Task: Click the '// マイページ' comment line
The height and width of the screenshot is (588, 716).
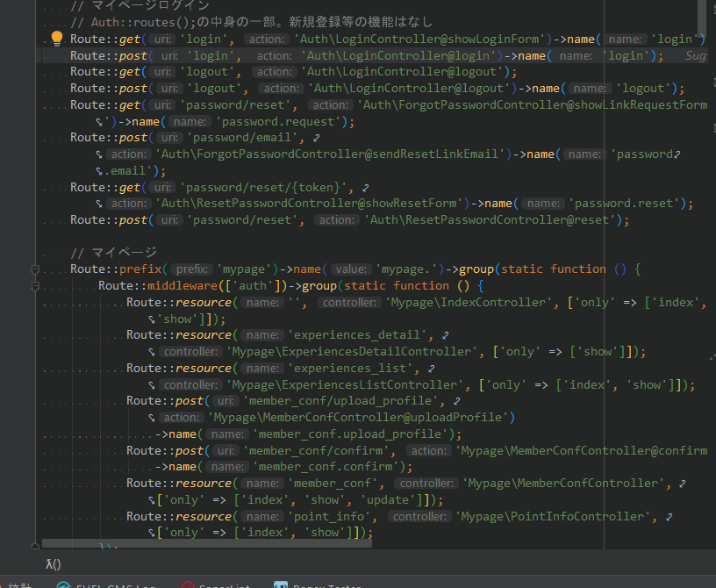Action: click(113, 253)
